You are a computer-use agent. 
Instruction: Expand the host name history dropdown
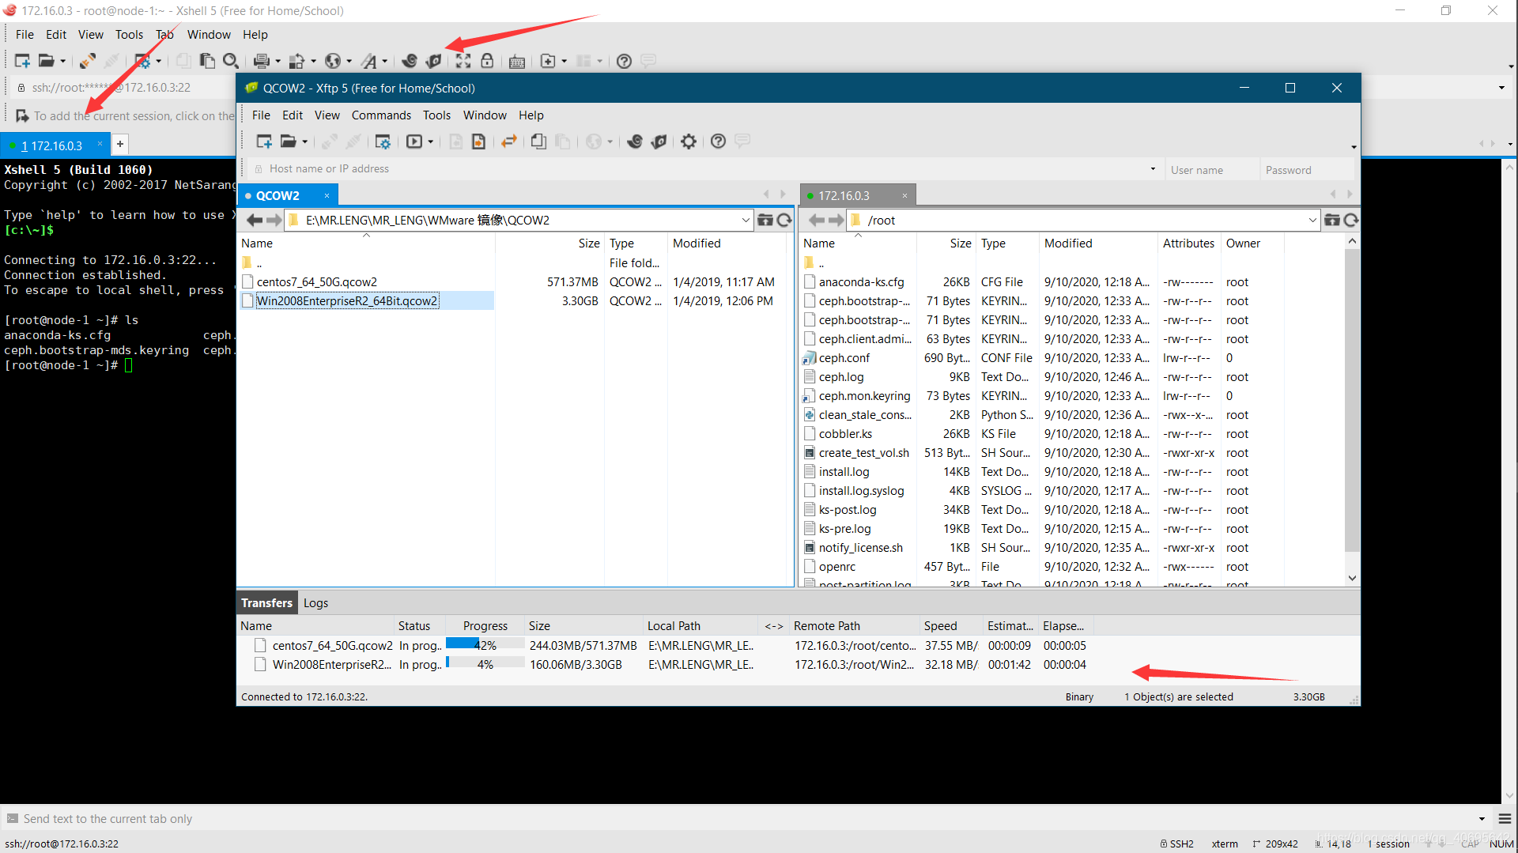click(1153, 168)
